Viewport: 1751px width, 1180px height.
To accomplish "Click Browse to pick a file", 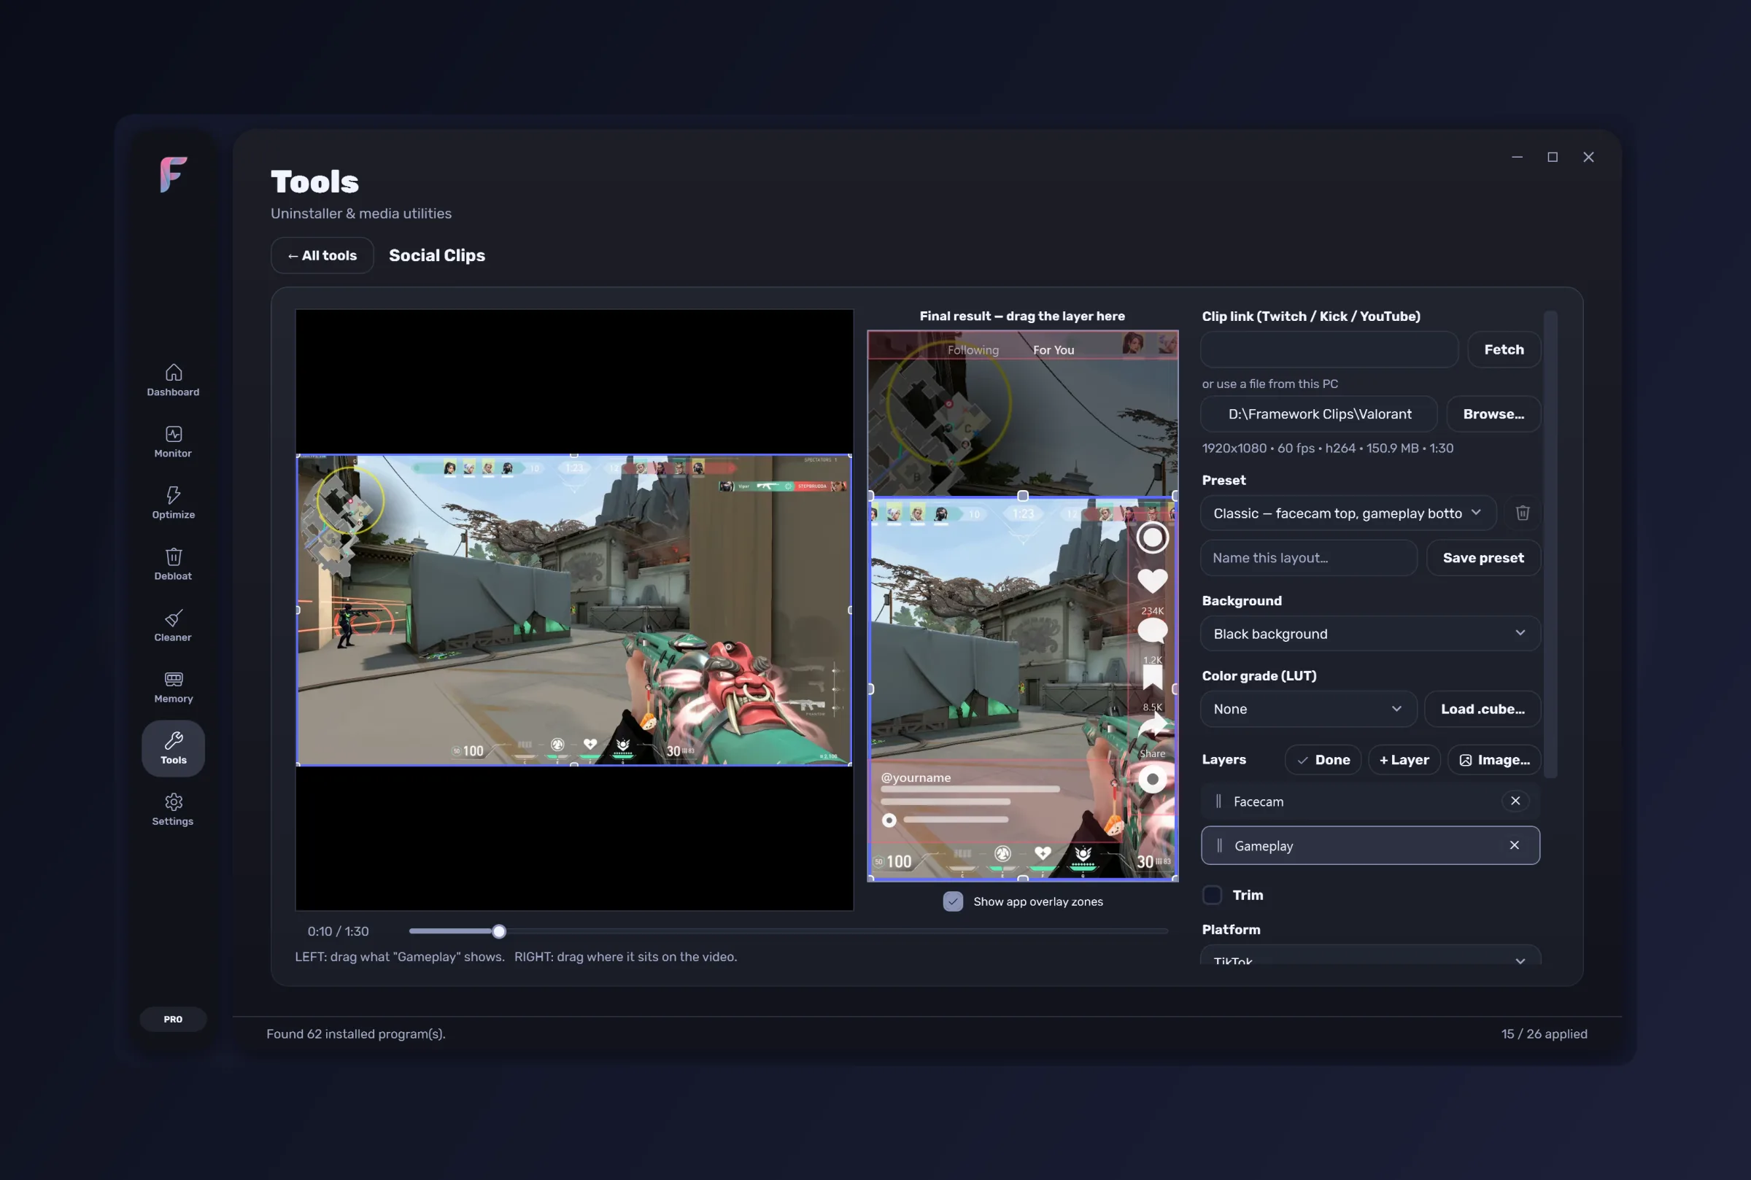I will tap(1493, 414).
